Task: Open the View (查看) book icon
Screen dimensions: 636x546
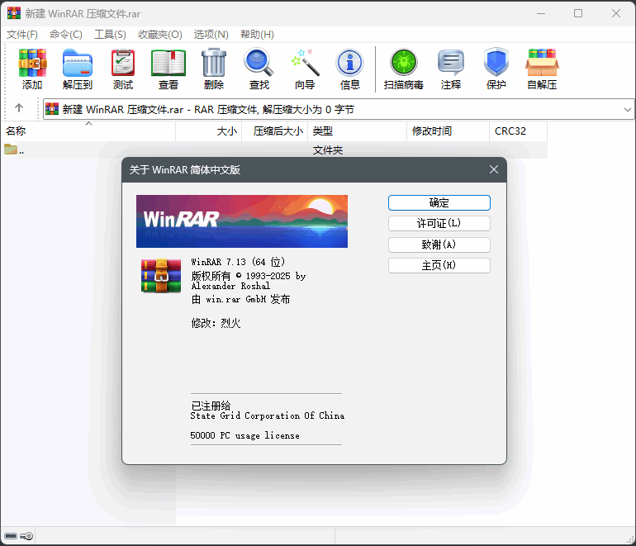Action: tap(168, 63)
